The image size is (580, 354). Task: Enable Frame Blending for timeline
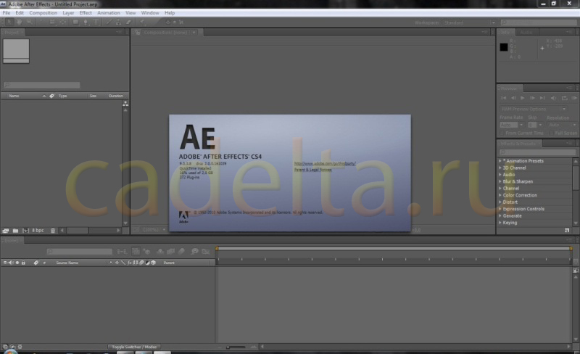click(x=170, y=252)
